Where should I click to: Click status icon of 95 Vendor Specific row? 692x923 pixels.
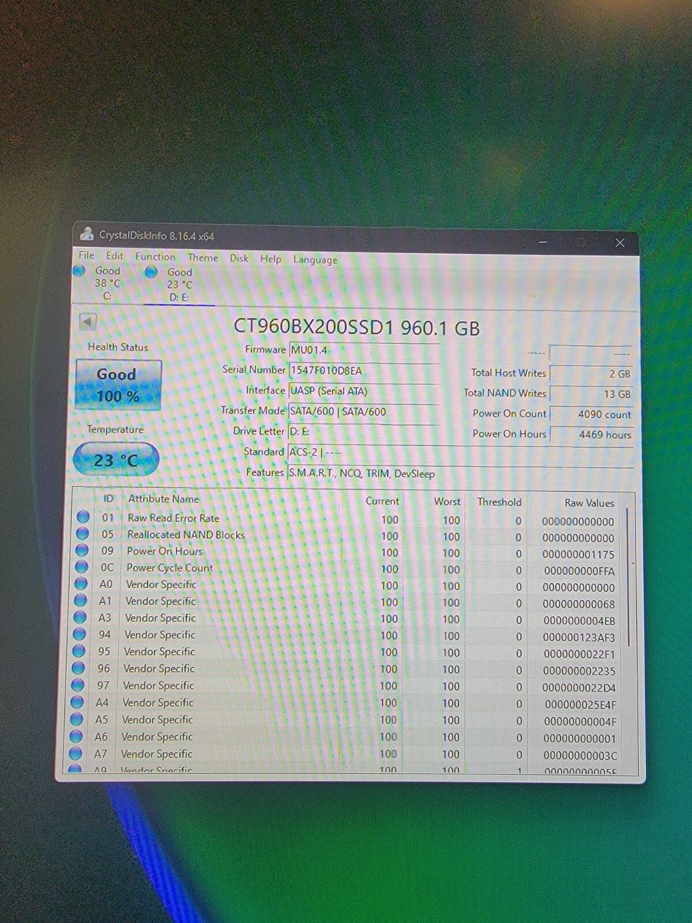coord(79,651)
